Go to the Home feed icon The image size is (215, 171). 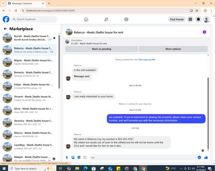pyautogui.click(x=86, y=19)
